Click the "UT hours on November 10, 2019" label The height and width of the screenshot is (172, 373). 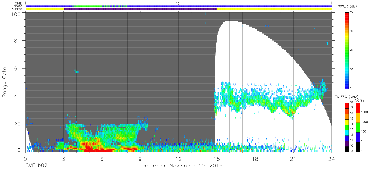pyautogui.click(x=179, y=166)
